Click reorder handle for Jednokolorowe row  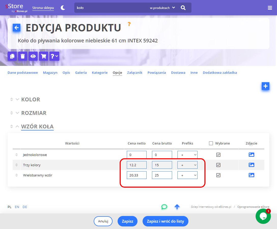pos(17,155)
